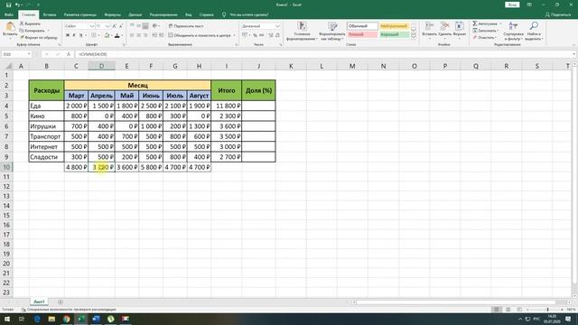Click the percent style icon

(255, 35)
